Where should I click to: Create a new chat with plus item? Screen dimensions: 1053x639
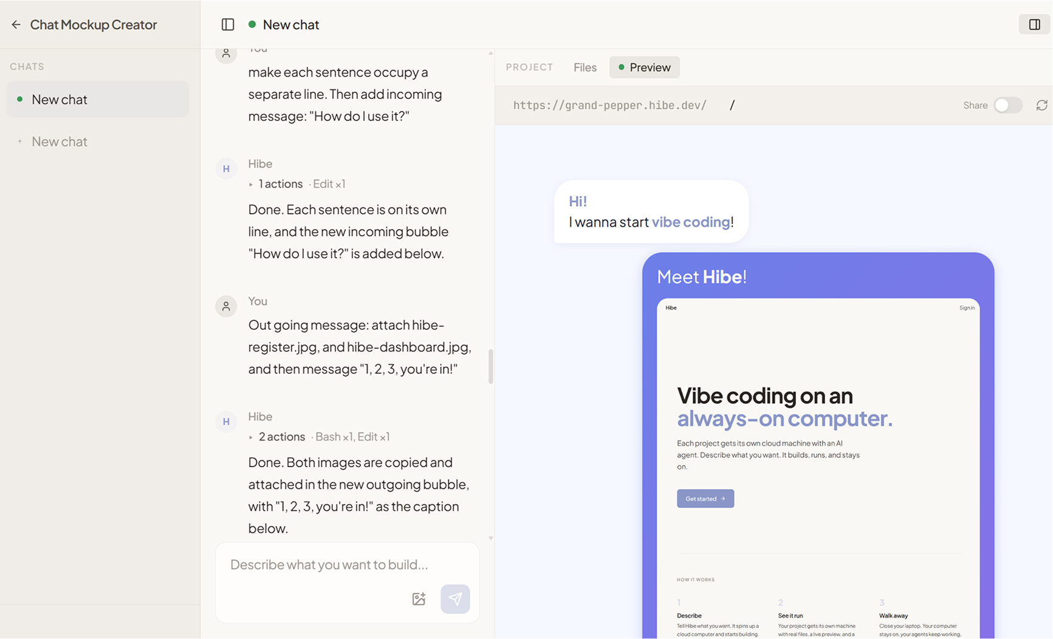tap(59, 142)
